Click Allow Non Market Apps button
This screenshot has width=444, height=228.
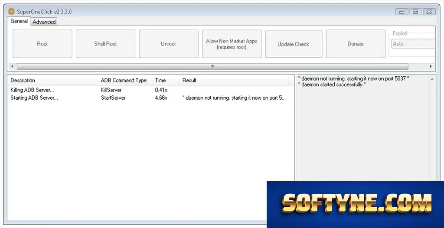tap(232, 44)
